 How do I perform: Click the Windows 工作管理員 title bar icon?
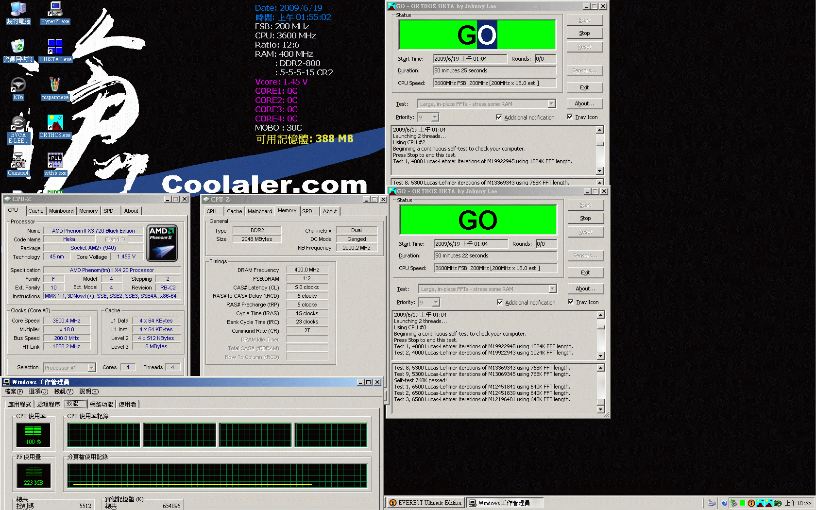pos(7,382)
